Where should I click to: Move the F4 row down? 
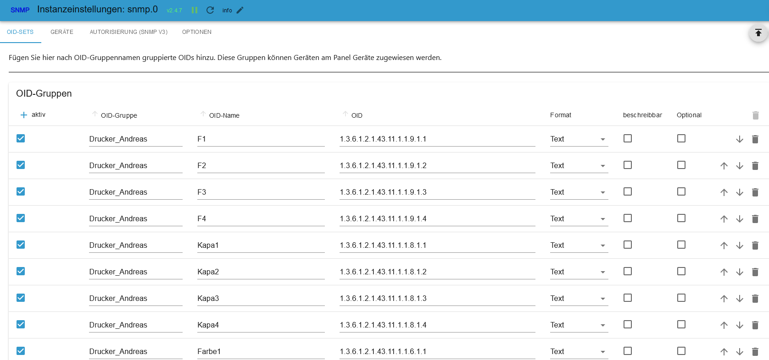tap(740, 219)
